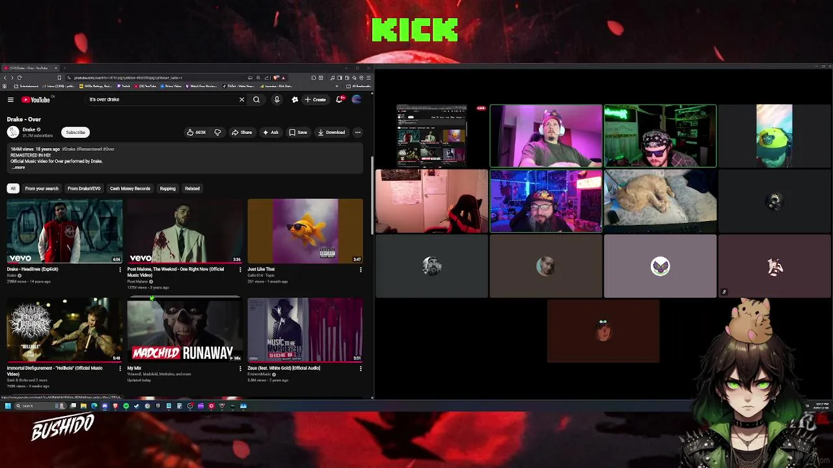The image size is (833, 468).
Task: Run search with magnifier button
Action: tap(256, 99)
